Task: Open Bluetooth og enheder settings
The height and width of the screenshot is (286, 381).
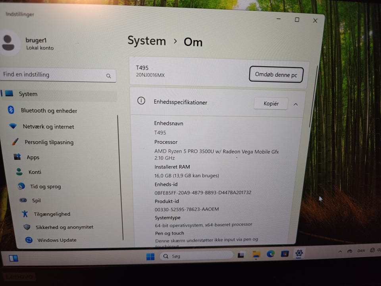Action: (49, 111)
